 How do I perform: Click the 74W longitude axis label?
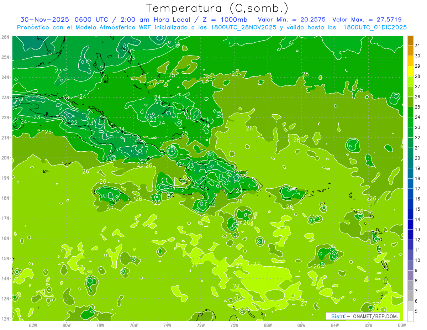click(x=167, y=325)
